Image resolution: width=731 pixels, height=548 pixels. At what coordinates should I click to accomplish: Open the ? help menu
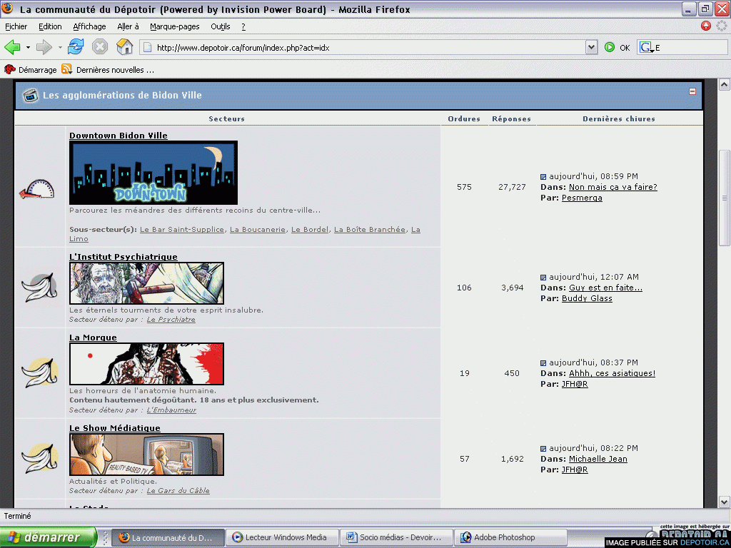243,26
